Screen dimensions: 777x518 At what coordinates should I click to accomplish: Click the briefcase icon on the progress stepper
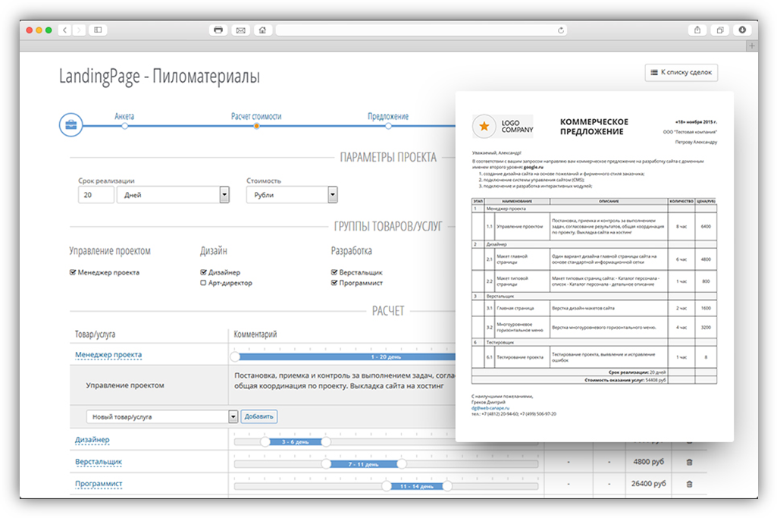coord(70,125)
